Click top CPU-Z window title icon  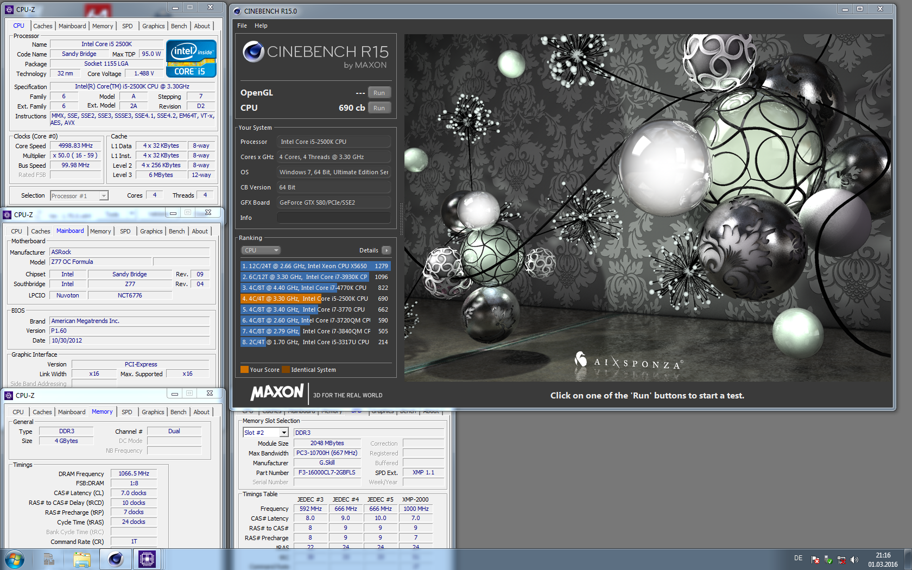pos(9,9)
